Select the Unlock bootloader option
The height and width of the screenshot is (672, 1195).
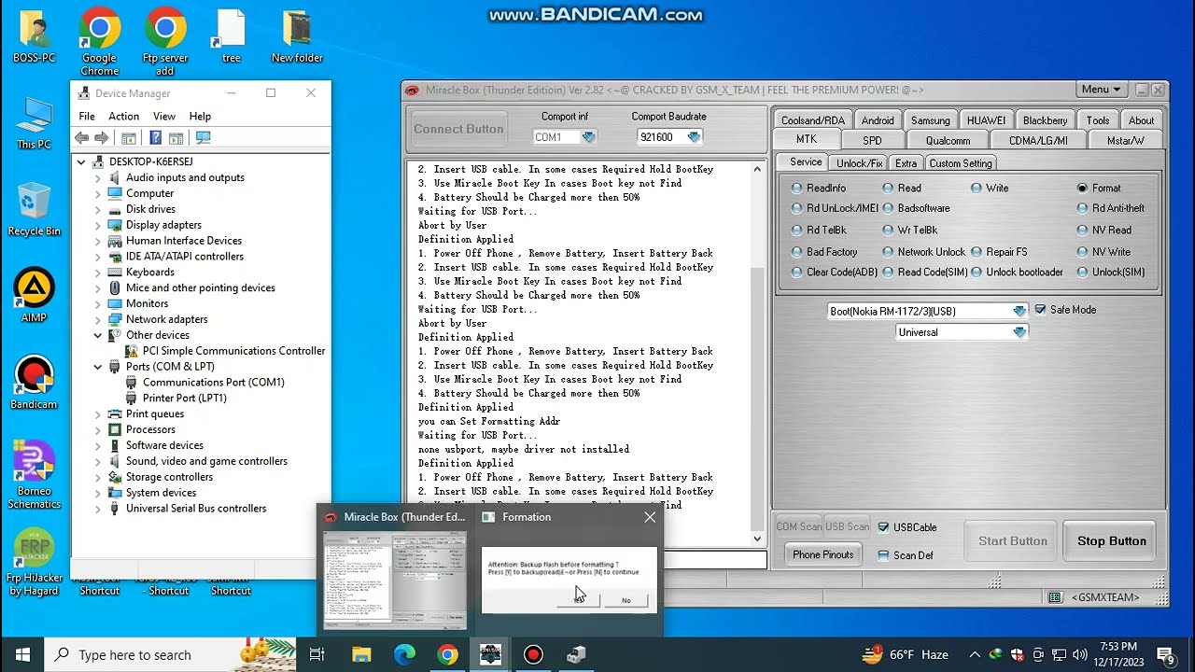coord(1018,273)
